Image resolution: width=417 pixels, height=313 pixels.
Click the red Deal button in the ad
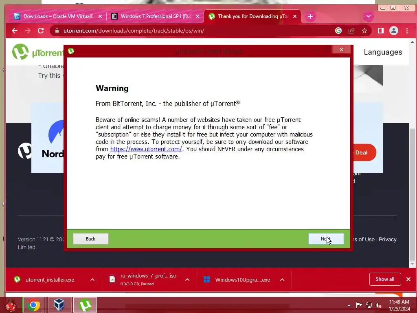coord(364,152)
